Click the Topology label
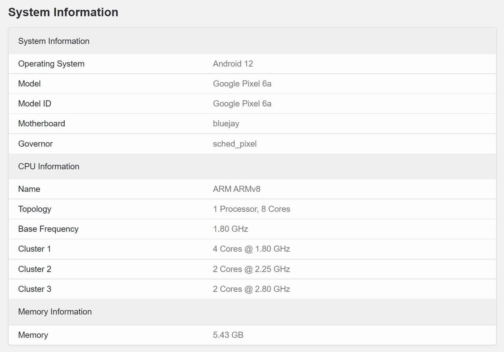The width and height of the screenshot is (504, 352). [x=35, y=209]
